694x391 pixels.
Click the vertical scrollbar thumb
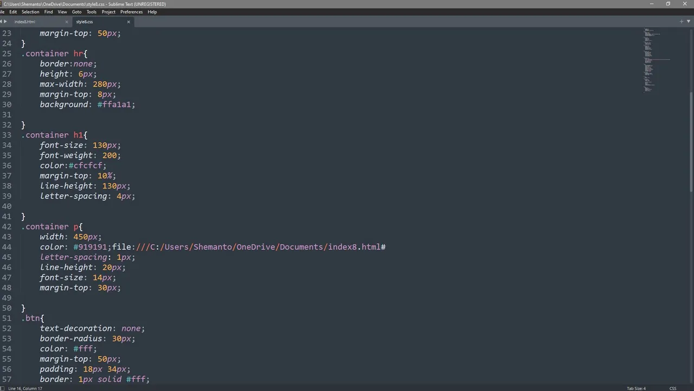tap(691, 141)
